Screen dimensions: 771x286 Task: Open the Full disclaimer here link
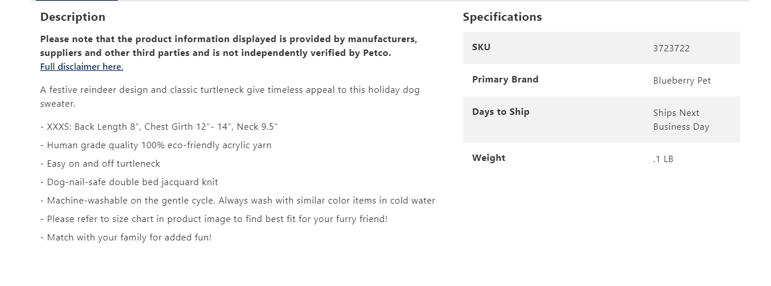click(81, 67)
